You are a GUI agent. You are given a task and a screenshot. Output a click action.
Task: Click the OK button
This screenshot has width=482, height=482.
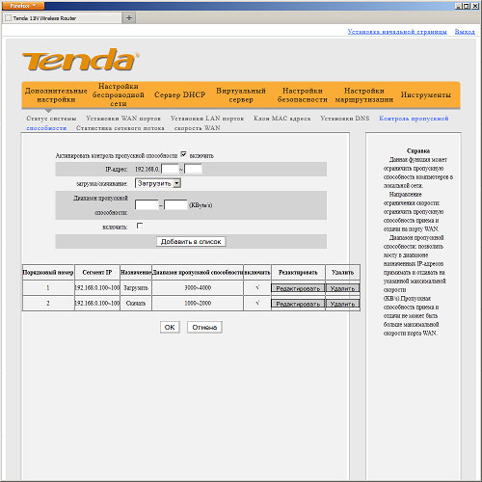pyautogui.click(x=170, y=328)
